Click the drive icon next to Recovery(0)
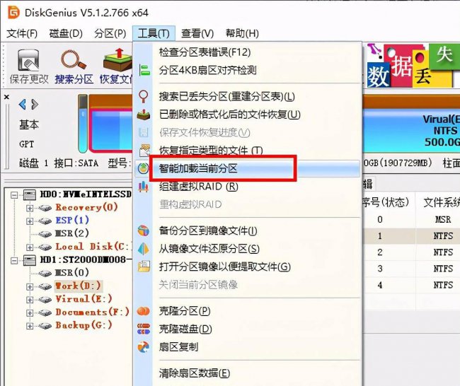This screenshot has height=386, width=460. [x=45, y=208]
